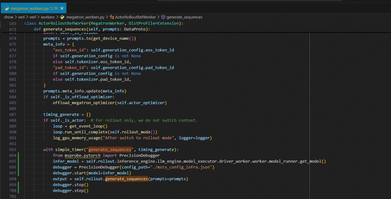Click 'debugger.start' on line 697
This screenshot has height=199, width=391.
(69, 173)
